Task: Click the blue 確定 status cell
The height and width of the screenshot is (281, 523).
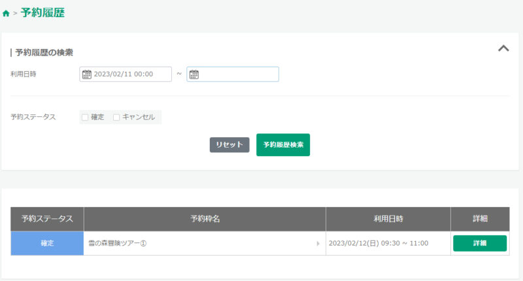Action: (47, 243)
